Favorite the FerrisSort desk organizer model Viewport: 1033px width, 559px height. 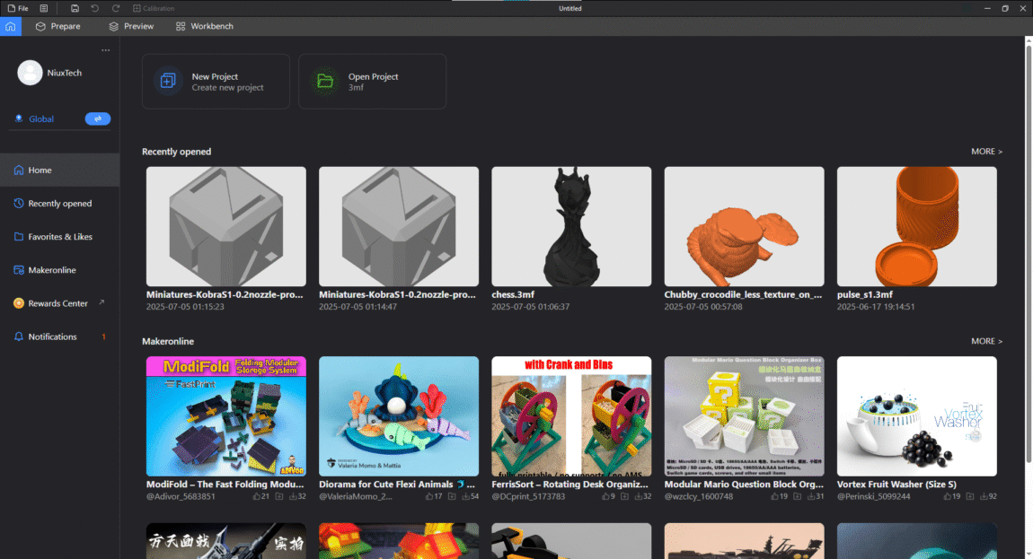click(x=624, y=496)
